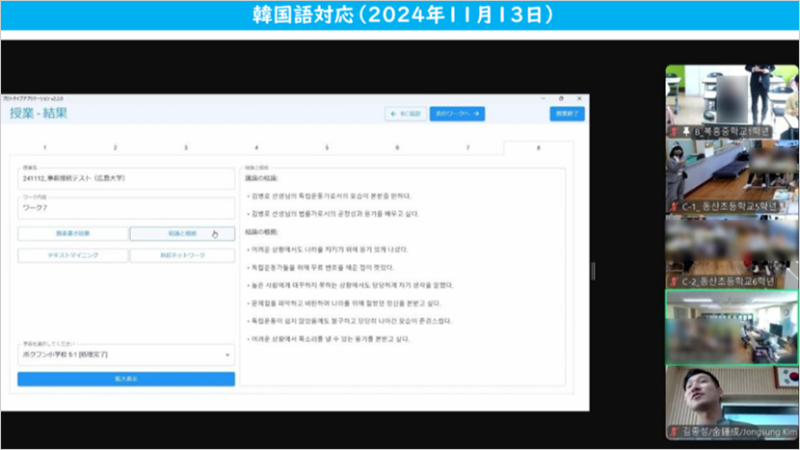Click the 授業 - 結果 page heading
The height and width of the screenshot is (450, 800).
[39, 114]
